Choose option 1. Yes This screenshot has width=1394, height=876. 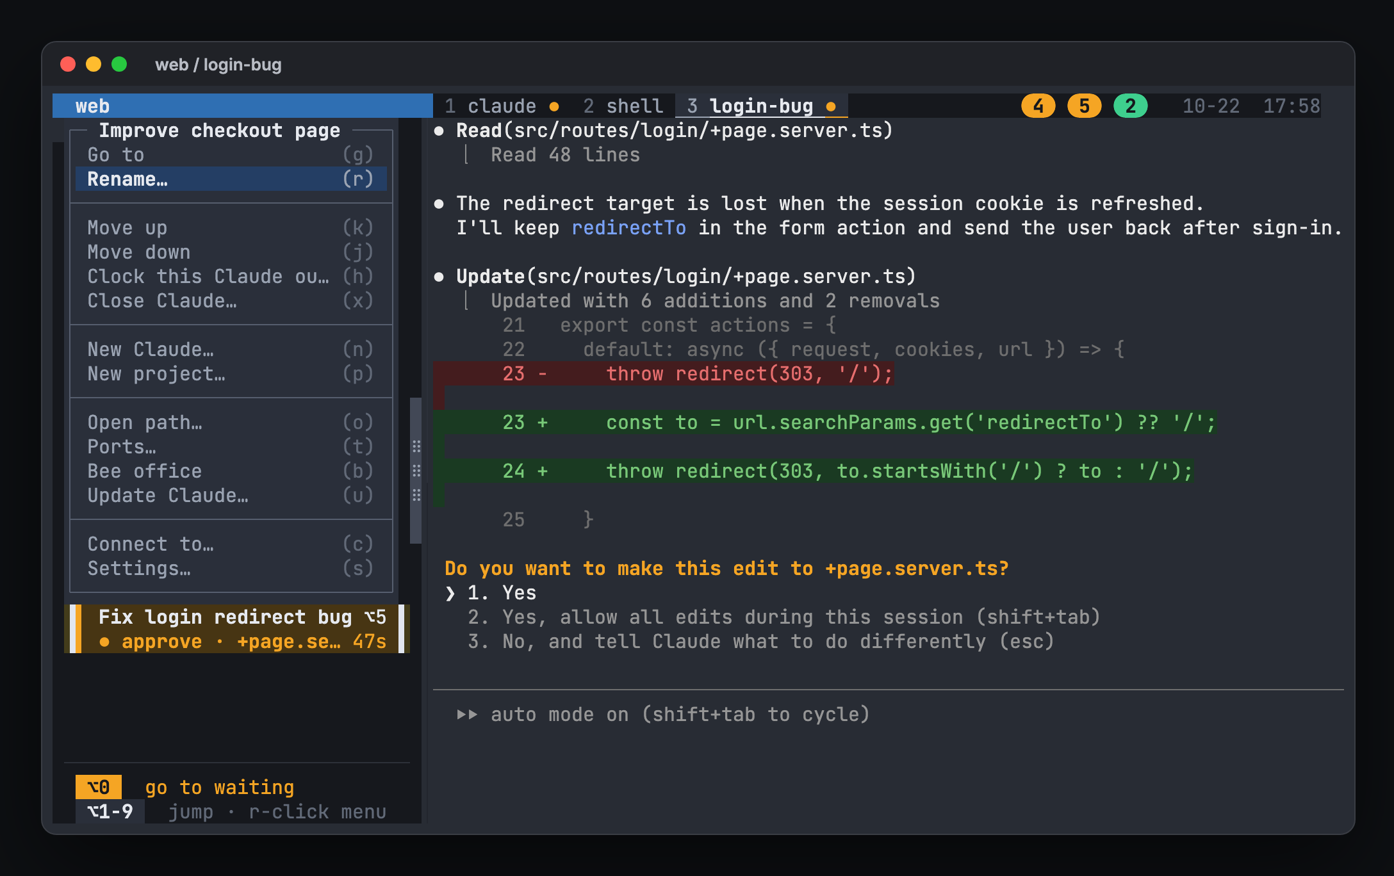click(x=502, y=593)
